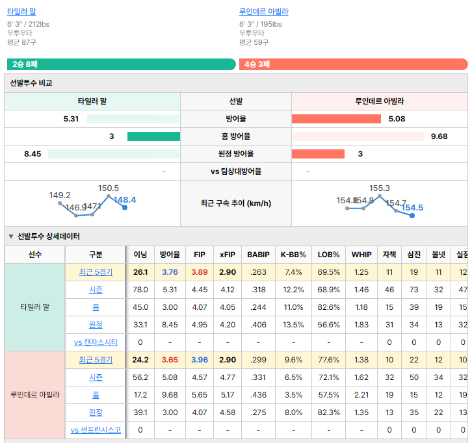
Task: Click the red 5.08 방어율 bar
Action: click(x=336, y=119)
